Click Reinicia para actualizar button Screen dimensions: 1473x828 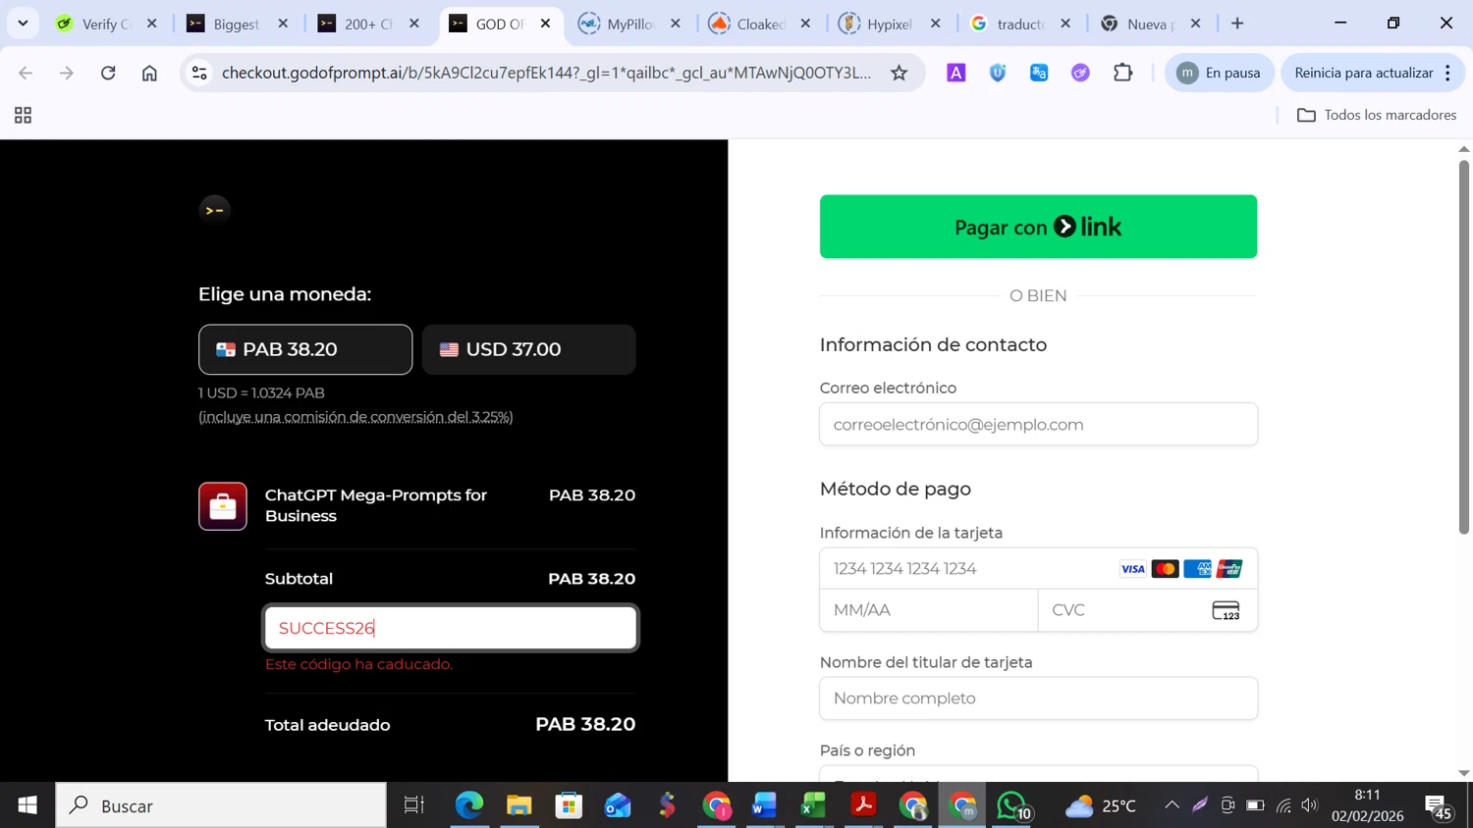click(x=1363, y=73)
